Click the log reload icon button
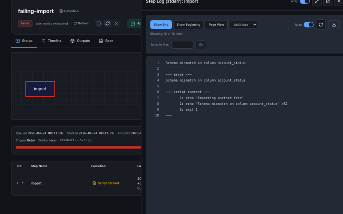Screen dimensions: 343x214 point(321,25)
